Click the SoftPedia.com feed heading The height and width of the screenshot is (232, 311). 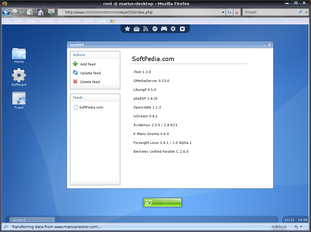click(153, 59)
